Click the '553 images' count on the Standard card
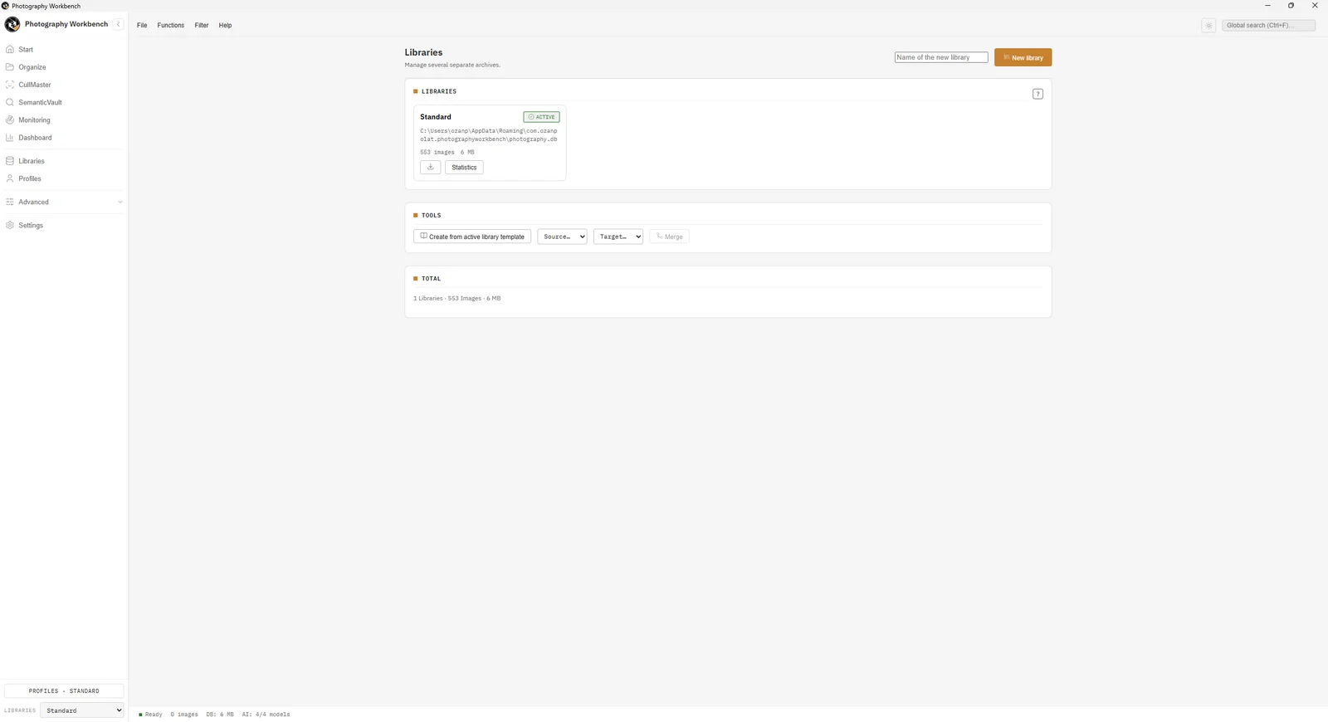Screen dimensions: 1328x722 pos(437,153)
